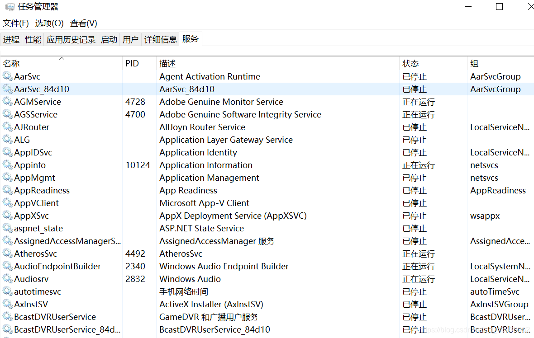
Task: Select the 用户 tab
Action: pyautogui.click(x=130, y=39)
